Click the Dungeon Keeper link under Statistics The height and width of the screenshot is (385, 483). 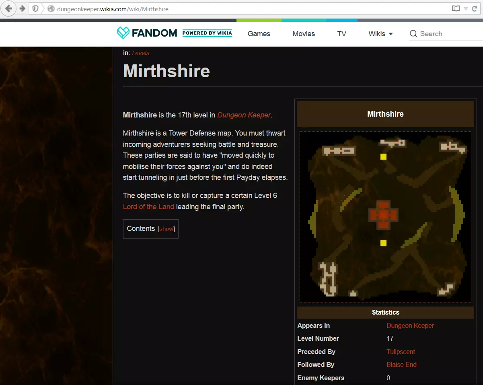click(x=410, y=325)
